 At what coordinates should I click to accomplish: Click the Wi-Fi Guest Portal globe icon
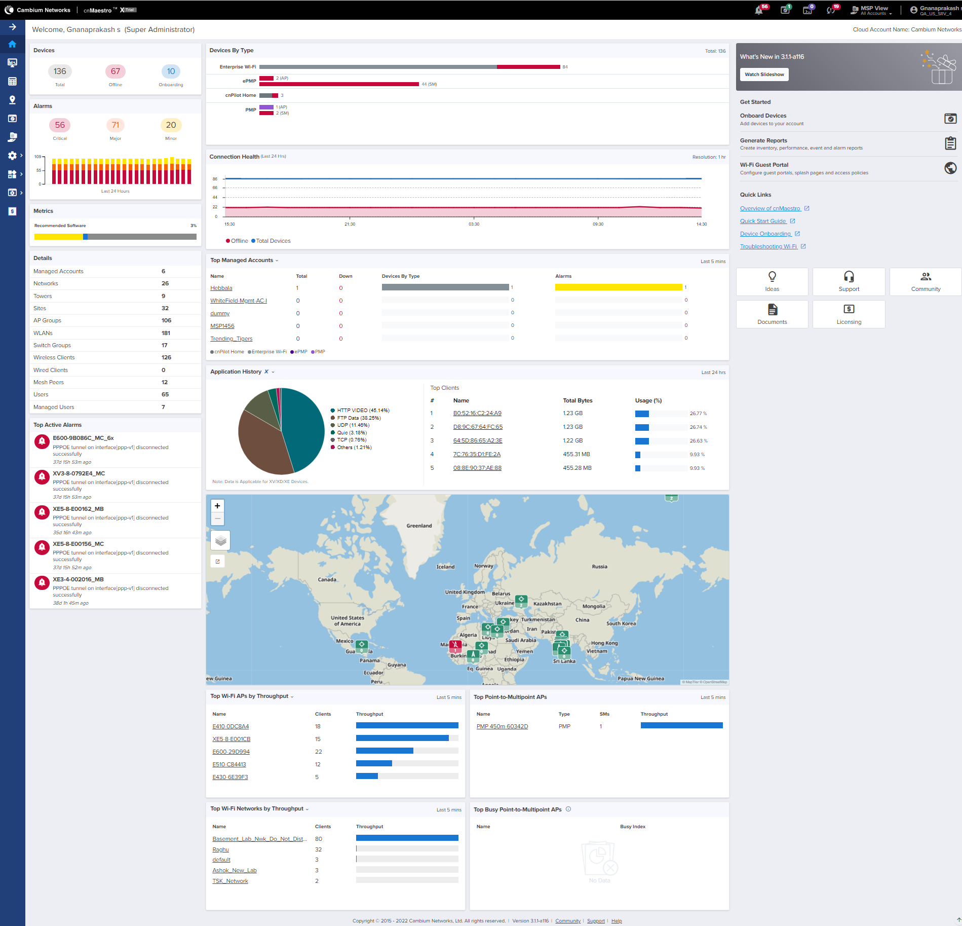click(950, 168)
